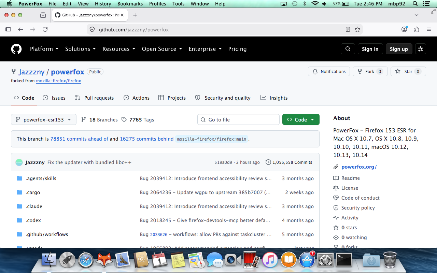Viewport: 437px width, 273px height.
Task: Close the GitHub powerfox tab
Action: 122,15
